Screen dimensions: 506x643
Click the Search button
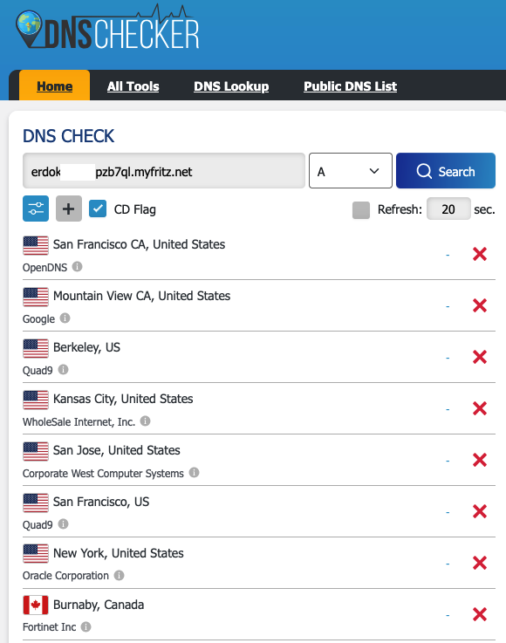point(446,171)
